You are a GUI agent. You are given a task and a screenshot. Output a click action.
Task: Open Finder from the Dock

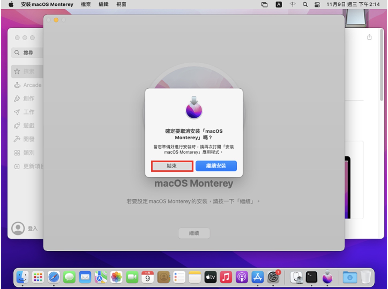coord(22,277)
